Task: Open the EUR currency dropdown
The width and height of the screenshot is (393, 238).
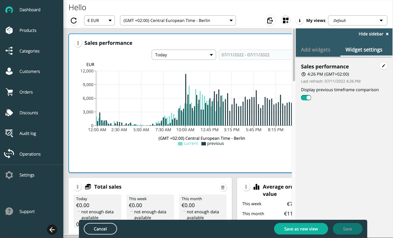Action: coord(99,20)
